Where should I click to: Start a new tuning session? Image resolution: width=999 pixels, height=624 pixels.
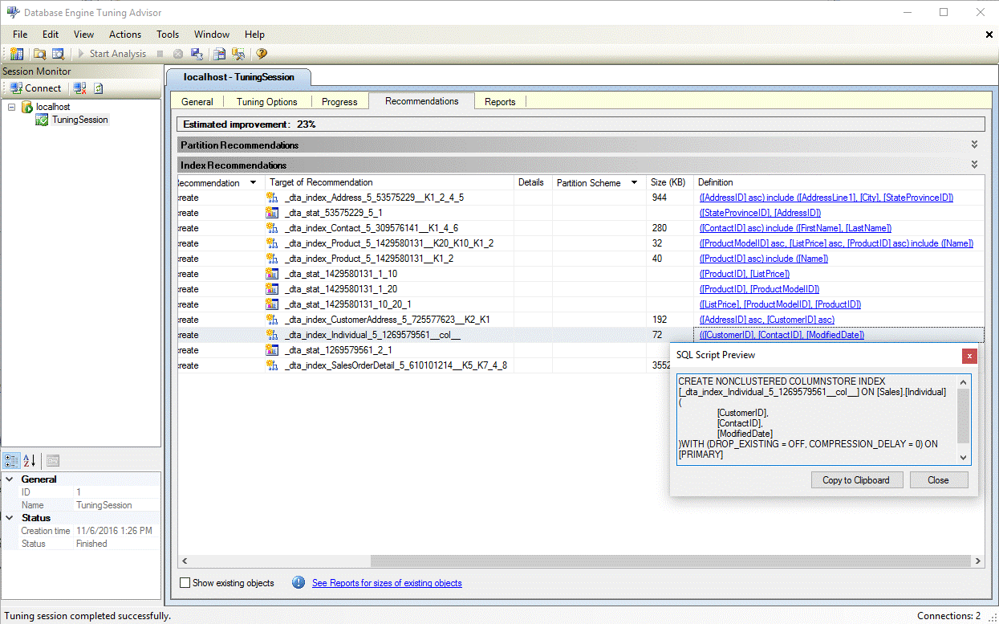17,53
